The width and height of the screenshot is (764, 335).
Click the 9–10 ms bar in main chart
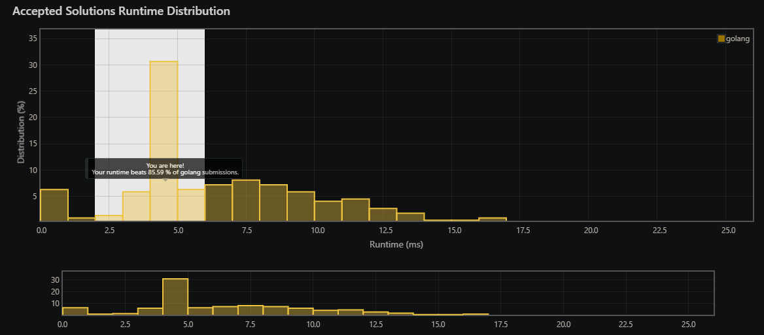tap(301, 206)
